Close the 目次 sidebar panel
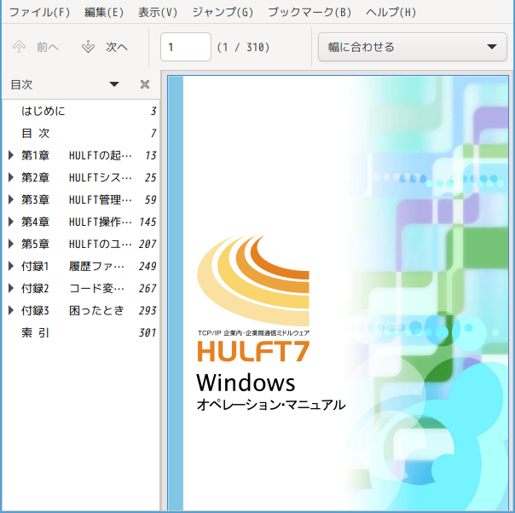This screenshot has height=513, width=515. click(145, 84)
